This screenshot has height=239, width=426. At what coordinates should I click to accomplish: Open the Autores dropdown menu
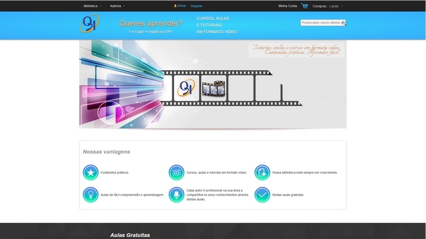[x=117, y=6]
